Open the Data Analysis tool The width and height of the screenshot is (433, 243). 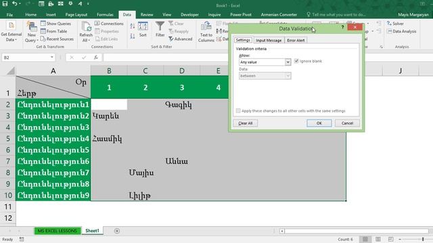tap(401, 31)
